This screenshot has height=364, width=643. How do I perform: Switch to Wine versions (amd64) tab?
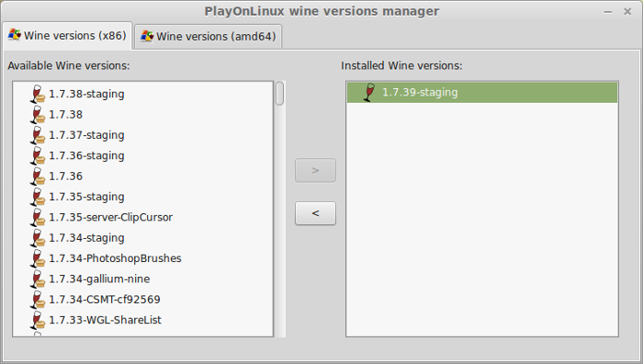(x=209, y=36)
